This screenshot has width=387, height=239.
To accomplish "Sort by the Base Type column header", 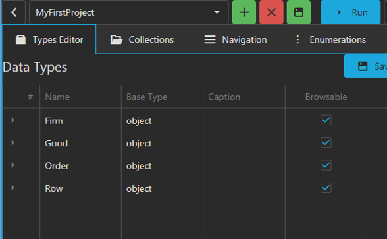I will click(x=162, y=97).
